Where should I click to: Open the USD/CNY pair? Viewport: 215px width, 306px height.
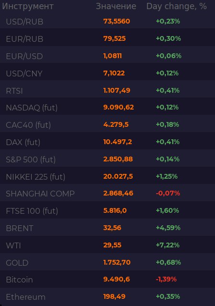coord(24,73)
